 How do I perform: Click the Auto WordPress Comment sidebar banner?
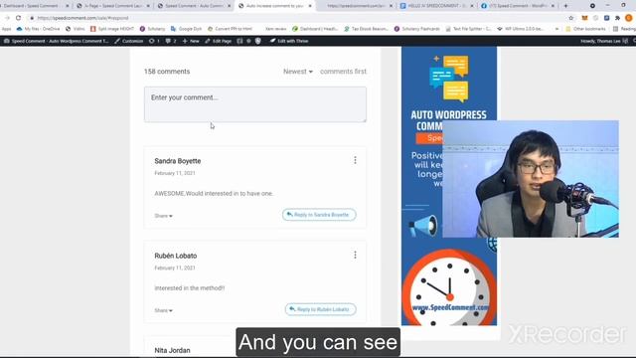[x=449, y=186]
